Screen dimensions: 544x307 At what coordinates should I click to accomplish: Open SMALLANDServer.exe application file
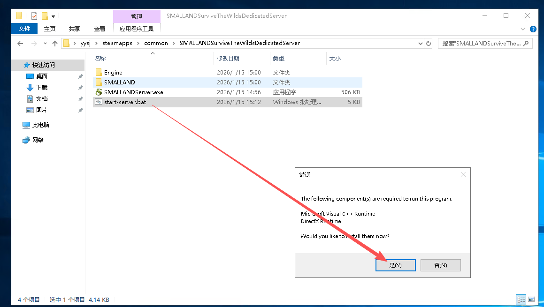pyautogui.click(x=133, y=92)
